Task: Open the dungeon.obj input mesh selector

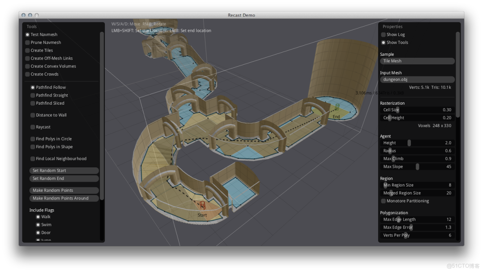Action: [x=417, y=79]
